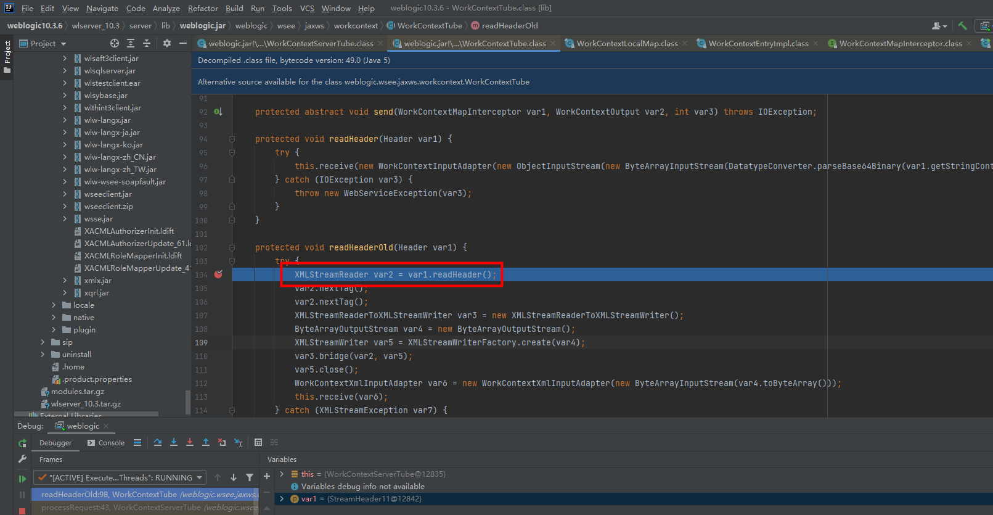Viewport: 993px width, 515px height.
Task: Build project with hammer icon
Action: pyautogui.click(x=962, y=26)
